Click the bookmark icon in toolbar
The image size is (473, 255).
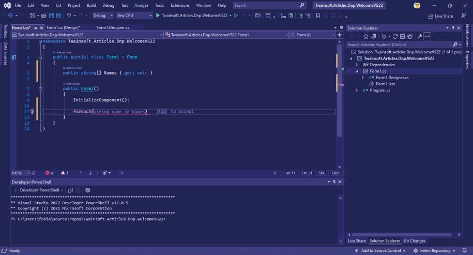(x=318, y=16)
